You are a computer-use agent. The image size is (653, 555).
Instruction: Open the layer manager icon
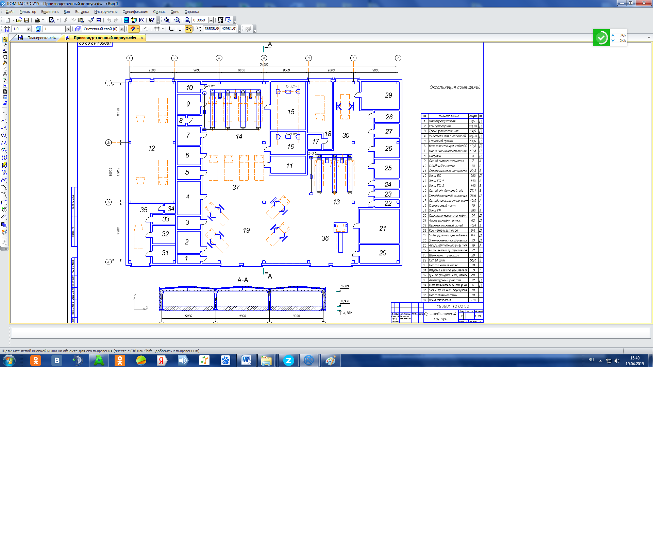78,29
